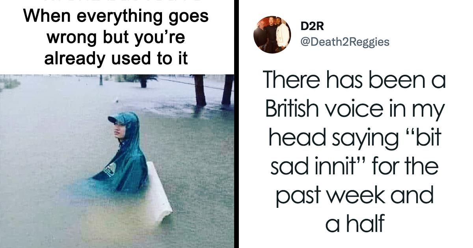Click the palm tree in the flooded background
The height and width of the screenshot is (248, 473).
(142, 81)
